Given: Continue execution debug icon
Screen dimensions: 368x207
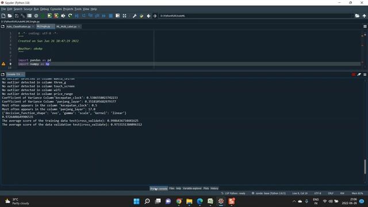Looking at the screenshot, I should (x=103, y=16).
